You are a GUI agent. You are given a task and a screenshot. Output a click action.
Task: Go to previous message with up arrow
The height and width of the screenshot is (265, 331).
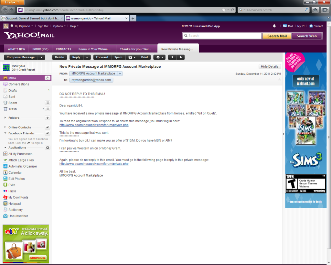[172, 57]
